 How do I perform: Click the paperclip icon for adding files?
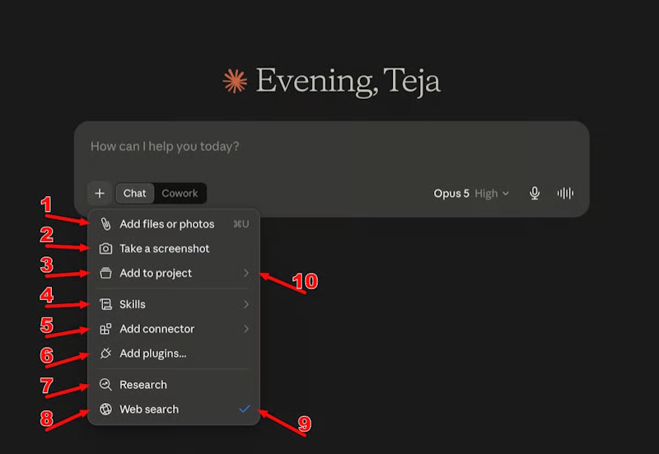(105, 224)
